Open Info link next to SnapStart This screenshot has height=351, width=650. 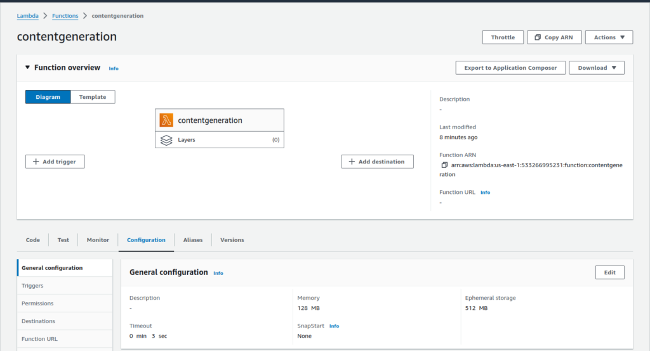point(334,326)
